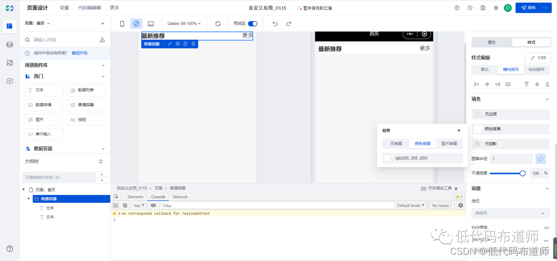
Task: Switch to mini-program device view
Action: click(136, 24)
